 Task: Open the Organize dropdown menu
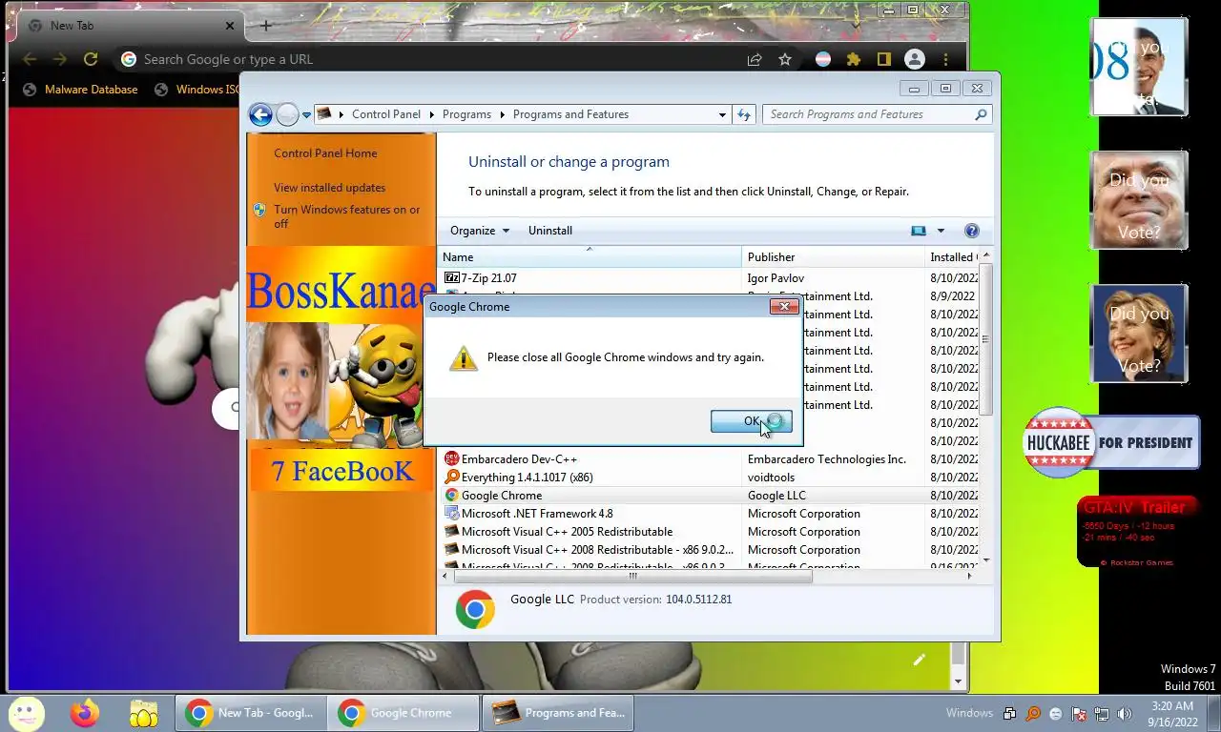(x=480, y=231)
